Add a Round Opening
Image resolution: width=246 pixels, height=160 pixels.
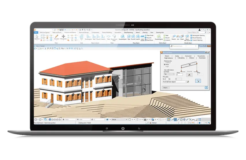(x=196, y=38)
